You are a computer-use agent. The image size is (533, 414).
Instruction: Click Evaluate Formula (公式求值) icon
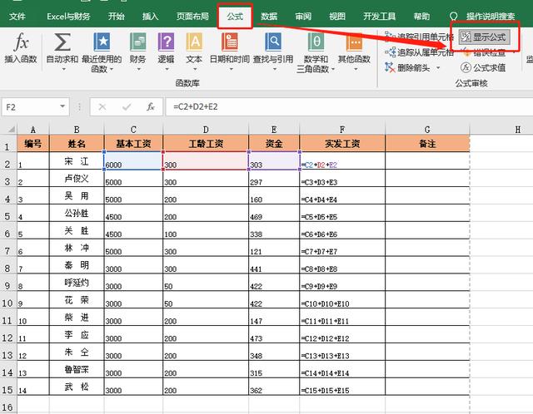click(x=466, y=67)
